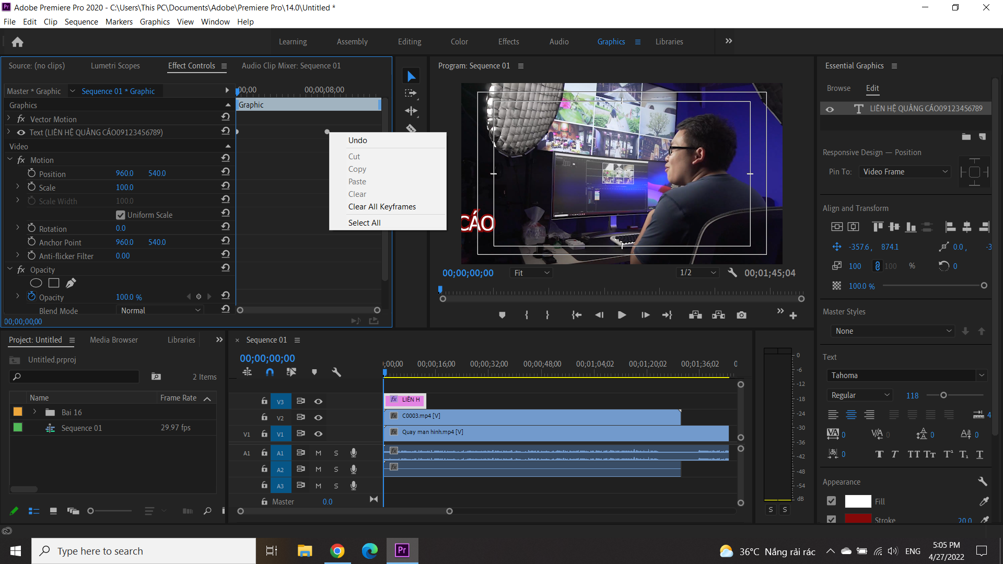The width and height of the screenshot is (1003, 564).
Task: Open the stroke color swatch
Action: [858, 519]
